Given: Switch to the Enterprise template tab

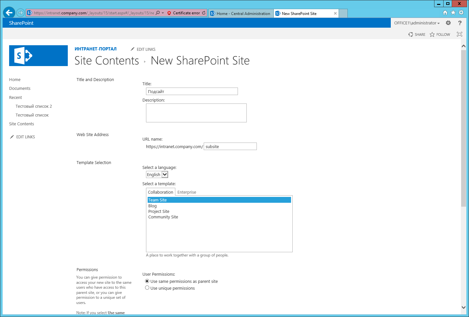Looking at the screenshot, I should click(187, 192).
